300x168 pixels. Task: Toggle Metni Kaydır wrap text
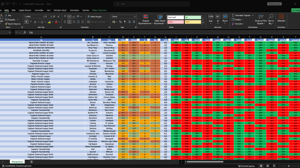[95, 17]
